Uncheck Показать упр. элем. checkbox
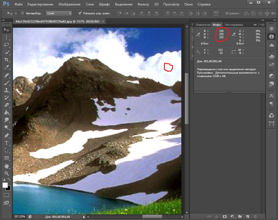 click(80, 13)
